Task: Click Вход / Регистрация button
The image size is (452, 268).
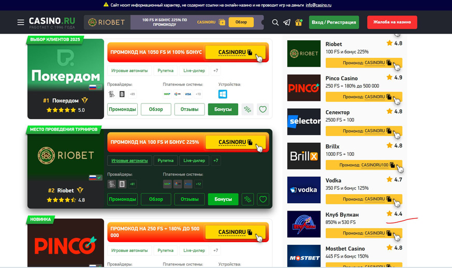Action: pos(334,22)
